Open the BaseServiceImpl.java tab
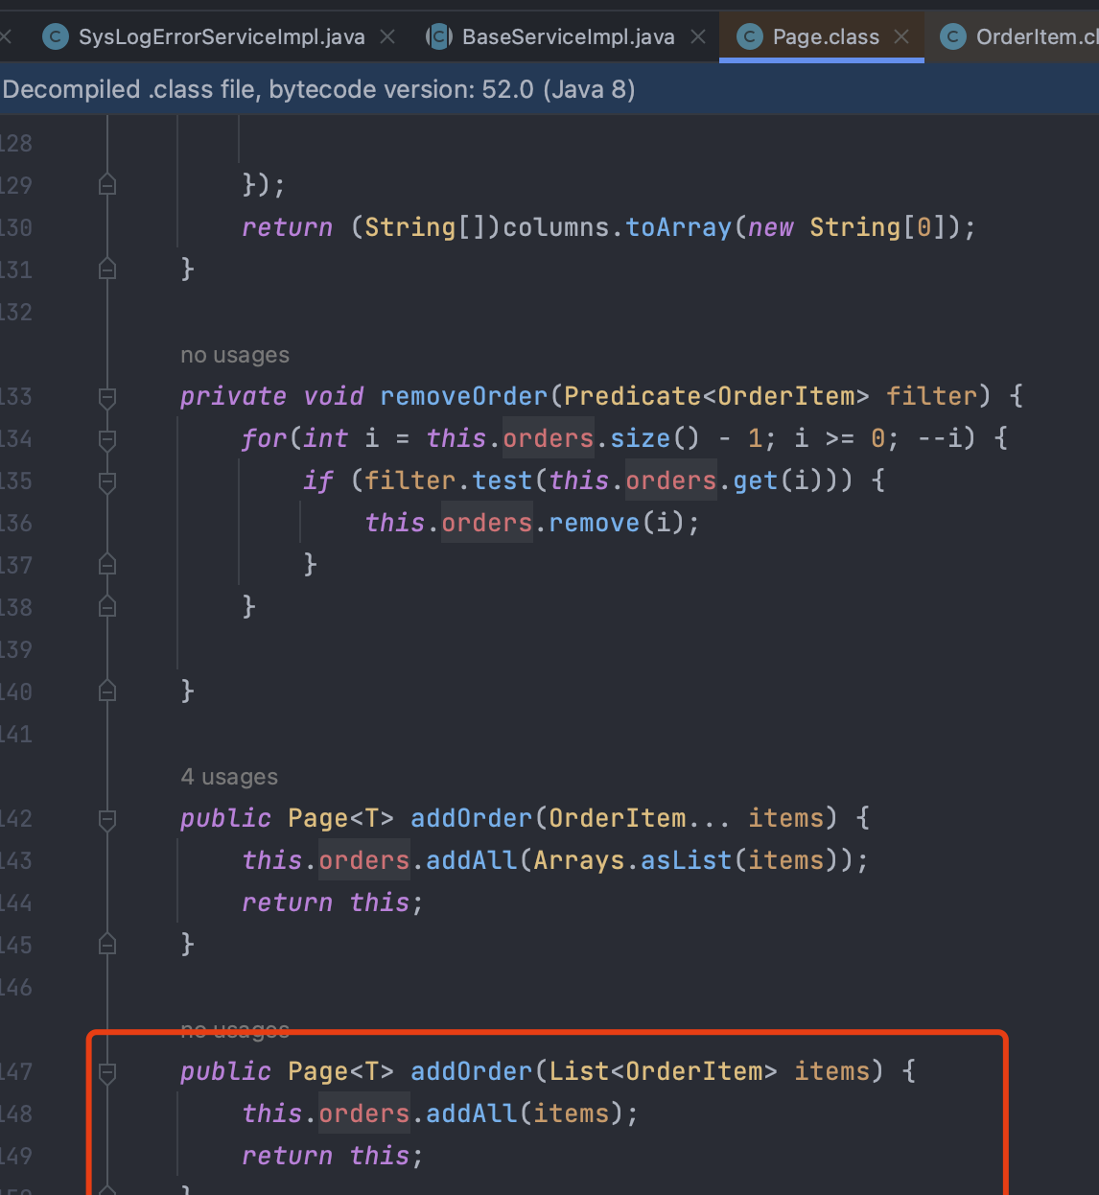1099x1195 pixels. [x=568, y=37]
